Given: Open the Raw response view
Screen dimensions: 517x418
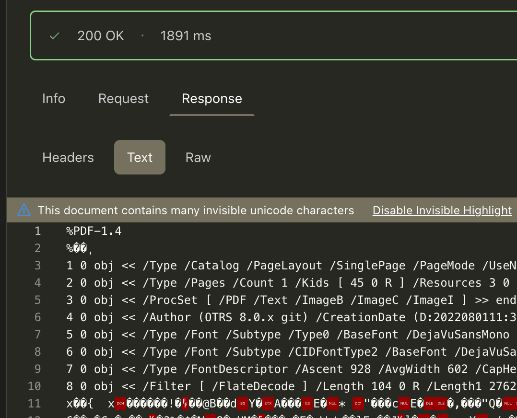Looking at the screenshot, I should click(198, 157).
